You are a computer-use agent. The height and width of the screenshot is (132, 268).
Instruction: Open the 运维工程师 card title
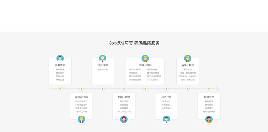point(188,65)
